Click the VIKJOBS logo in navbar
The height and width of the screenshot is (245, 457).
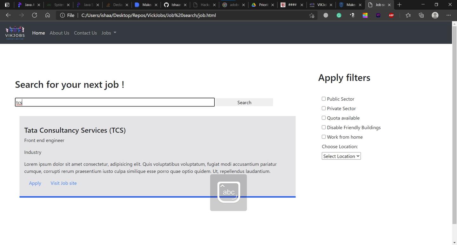pyautogui.click(x=15, y=33)
